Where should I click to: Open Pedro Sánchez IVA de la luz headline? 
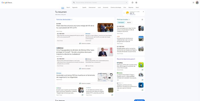75,27
